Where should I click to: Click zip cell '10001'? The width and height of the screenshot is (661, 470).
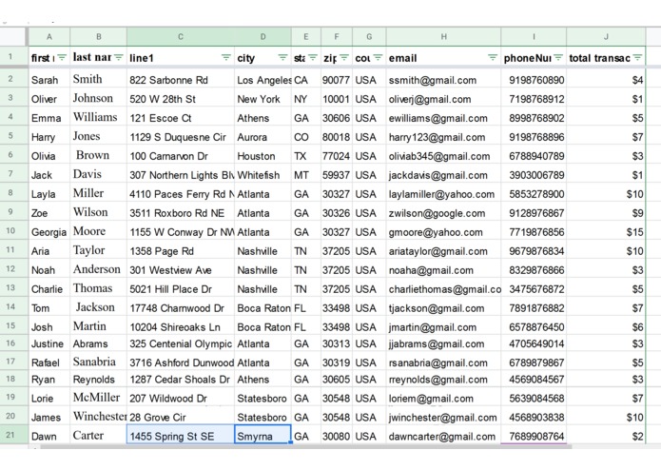point(337,99)
